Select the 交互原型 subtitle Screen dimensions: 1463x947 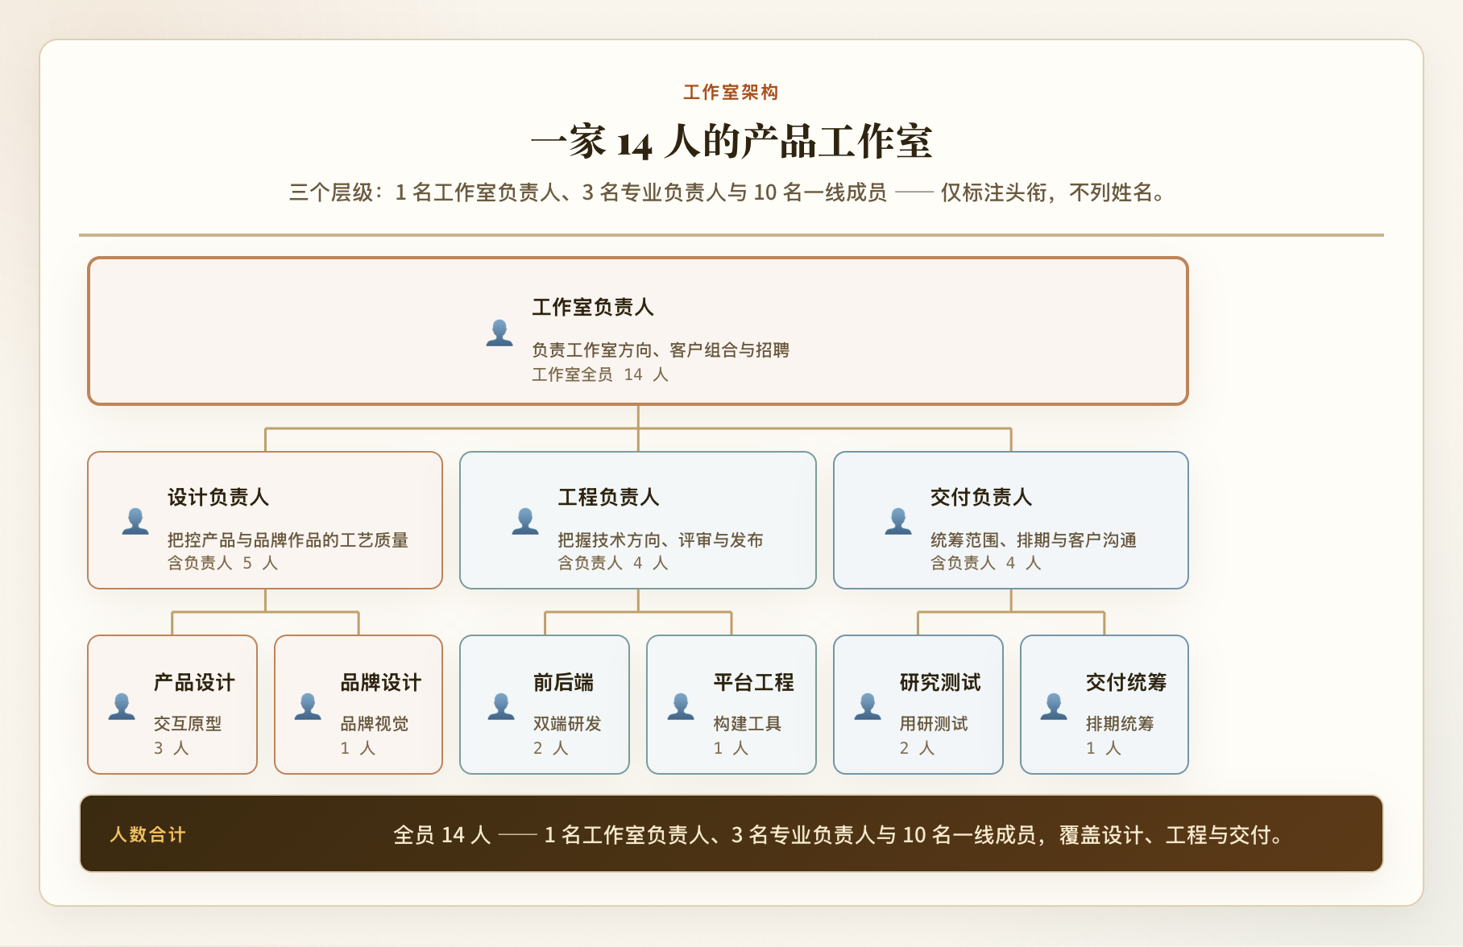[x=188, y=723]
